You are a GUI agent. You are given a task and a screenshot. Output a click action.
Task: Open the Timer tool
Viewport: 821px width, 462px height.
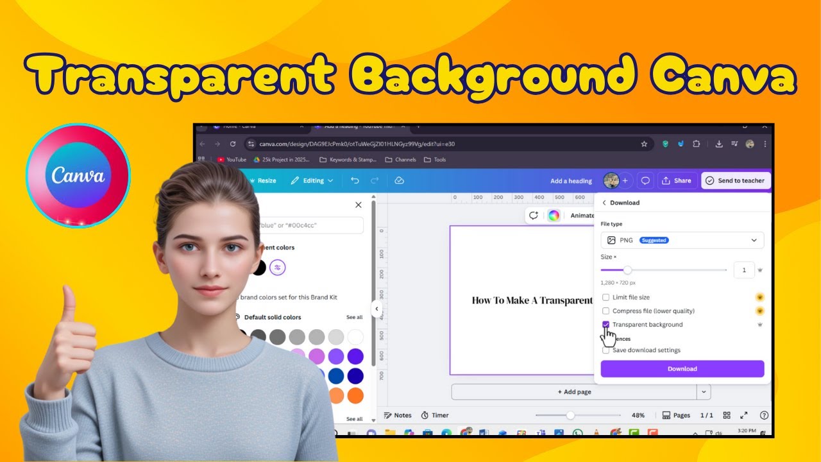coord(435,415)
